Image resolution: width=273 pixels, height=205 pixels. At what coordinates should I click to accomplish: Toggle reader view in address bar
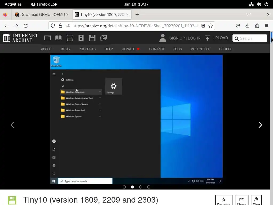(x=203, y=26)
